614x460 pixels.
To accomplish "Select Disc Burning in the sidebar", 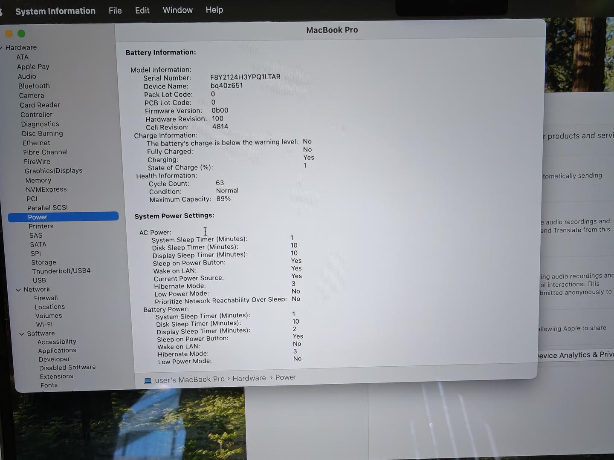I will [x=42, y=134].
